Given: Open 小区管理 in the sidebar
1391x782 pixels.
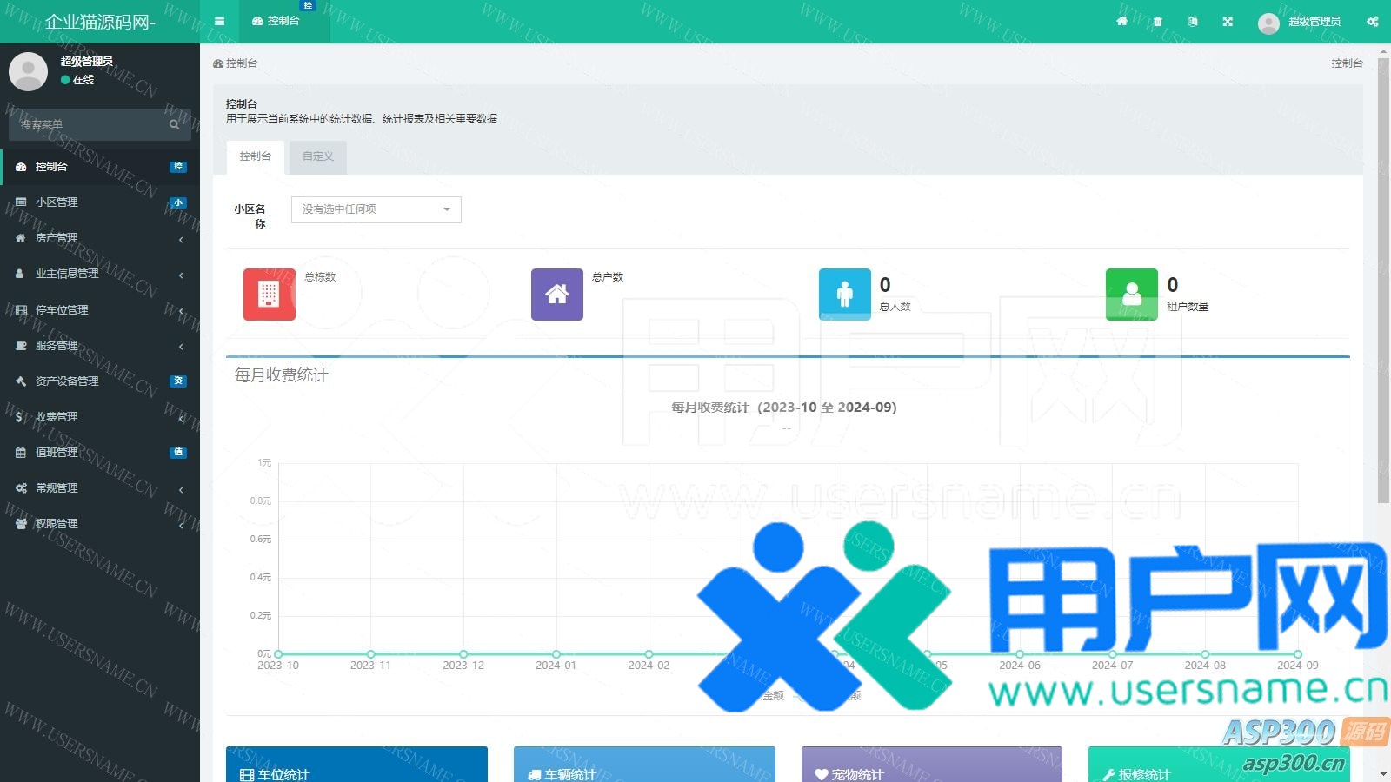Looking at the screenshot, I should (x=100, y=202).
